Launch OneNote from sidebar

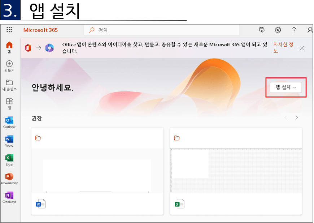click(9, 197)
